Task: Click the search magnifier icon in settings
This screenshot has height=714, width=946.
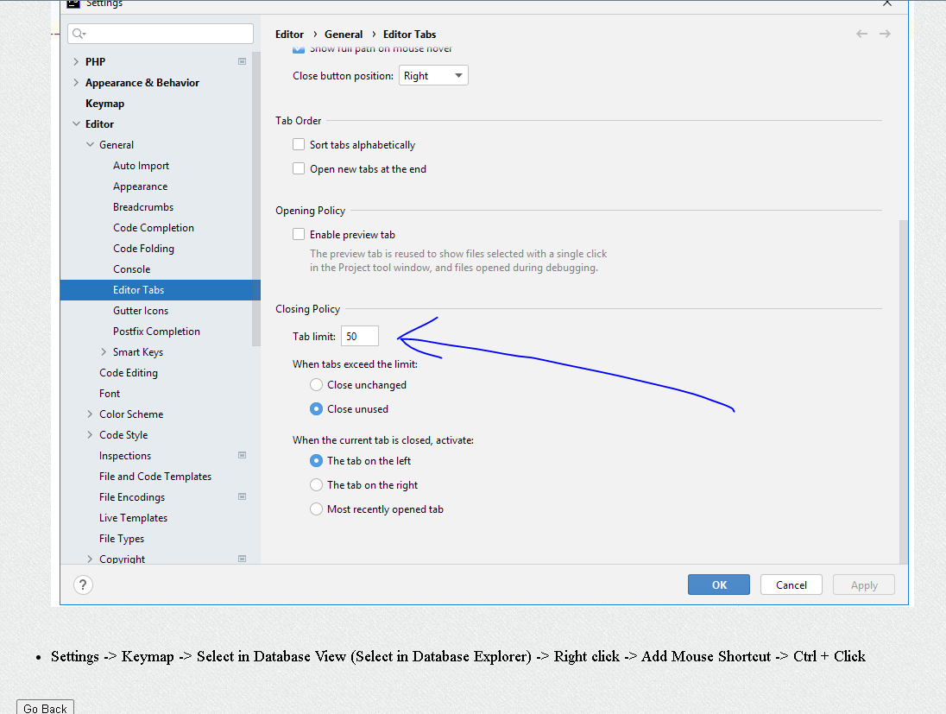Action: pos(79,34)
